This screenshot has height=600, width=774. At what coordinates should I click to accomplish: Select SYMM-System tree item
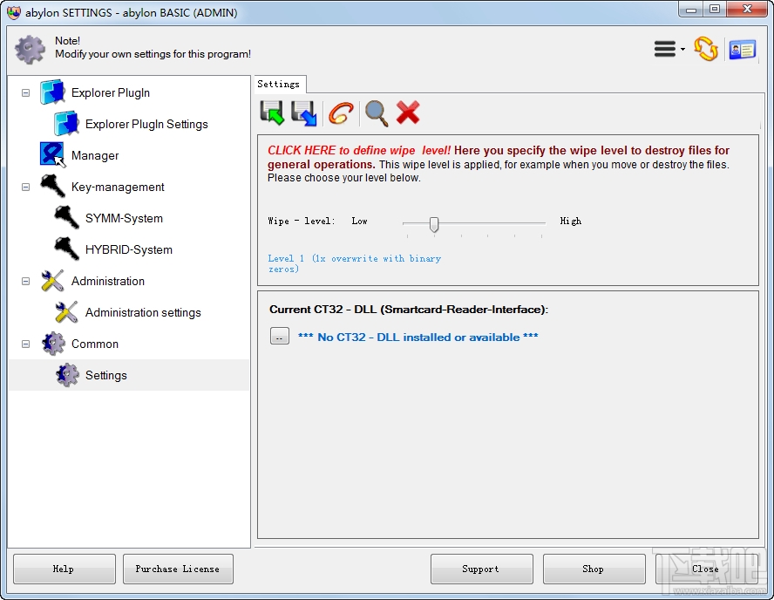point(124,218)
